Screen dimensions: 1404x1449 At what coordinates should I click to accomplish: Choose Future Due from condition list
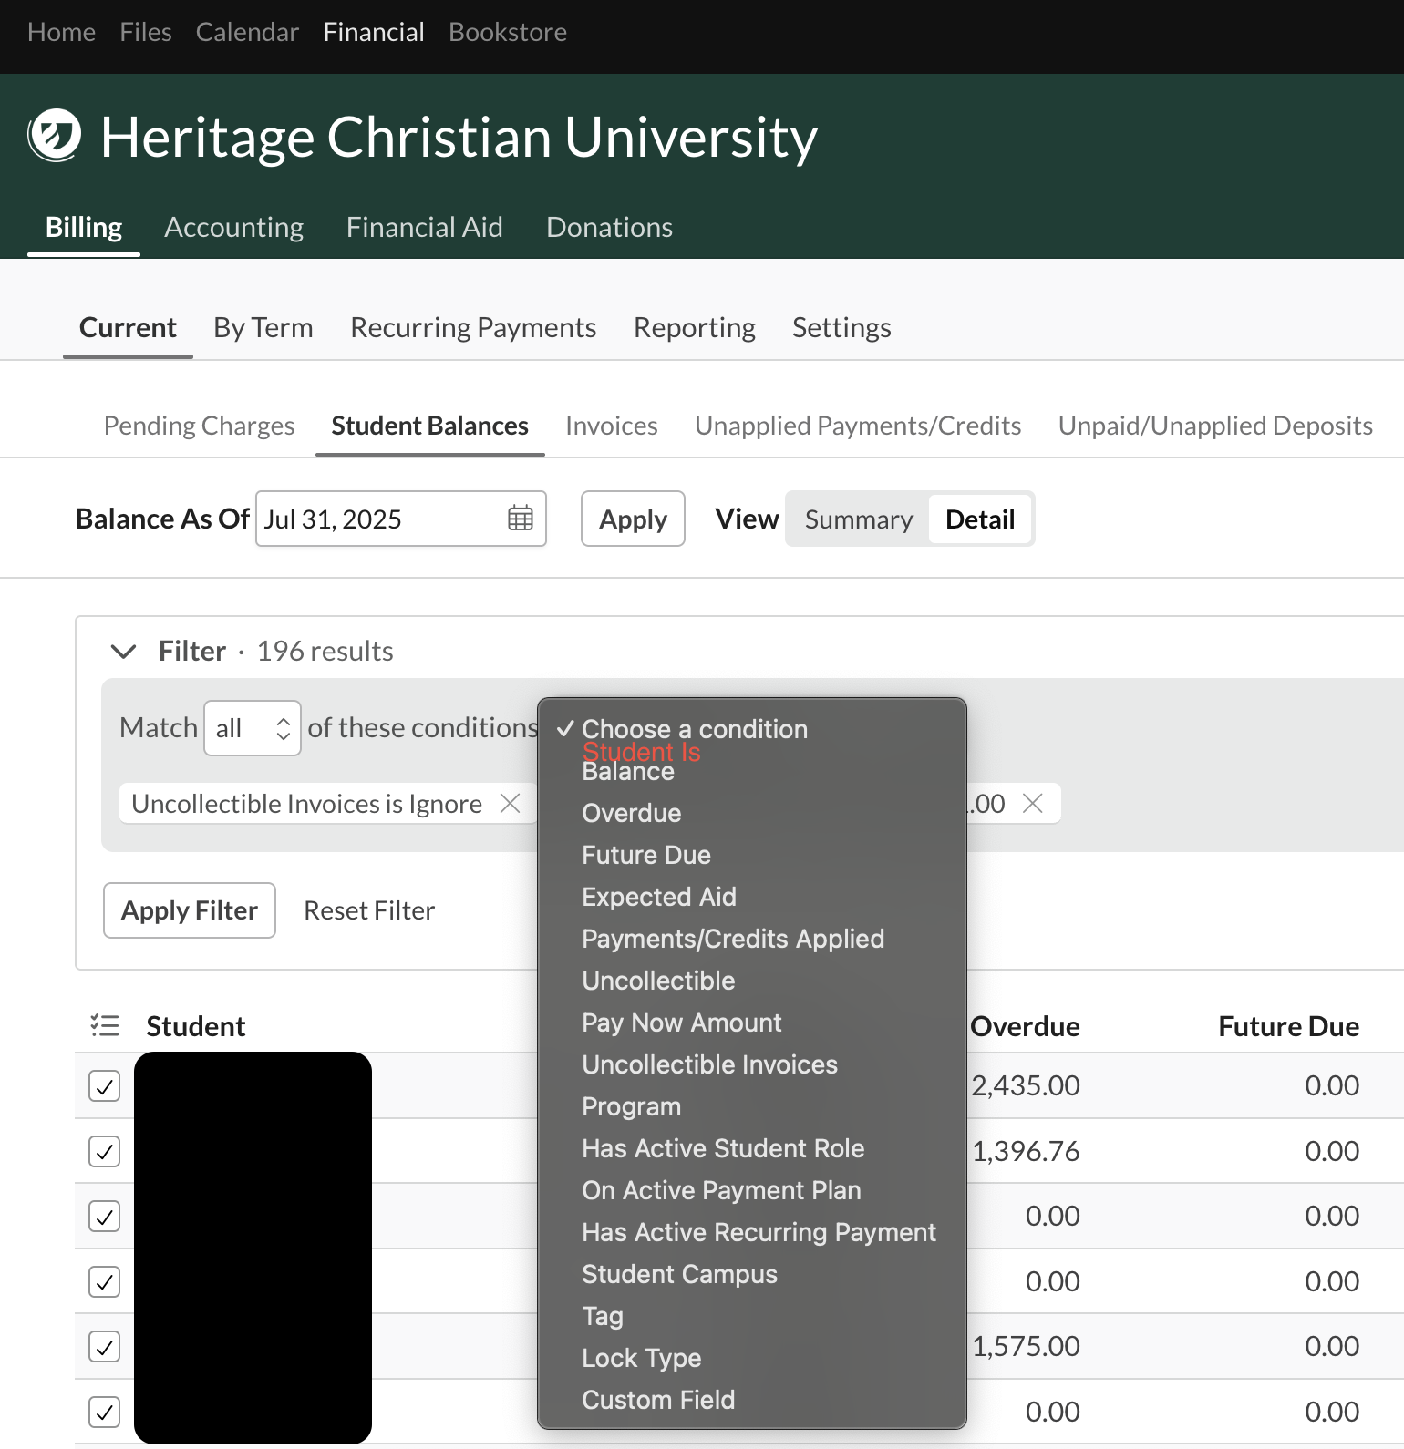646,855
